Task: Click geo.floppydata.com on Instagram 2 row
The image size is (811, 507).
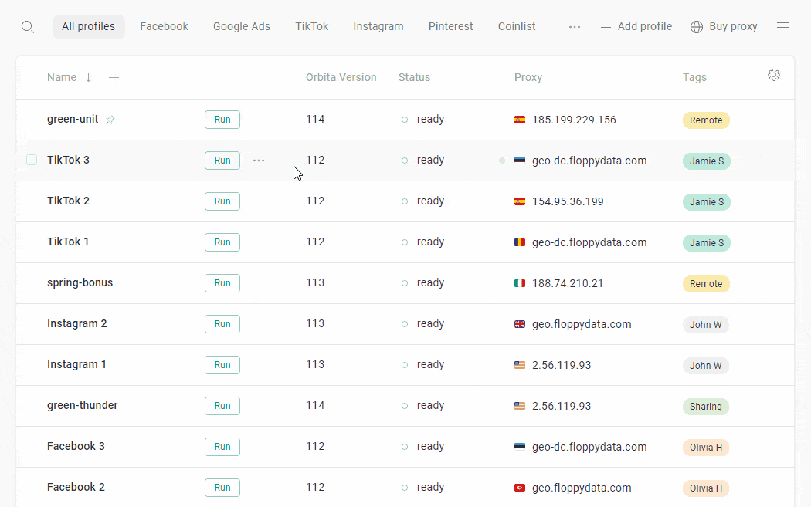Action: (582, 324)
